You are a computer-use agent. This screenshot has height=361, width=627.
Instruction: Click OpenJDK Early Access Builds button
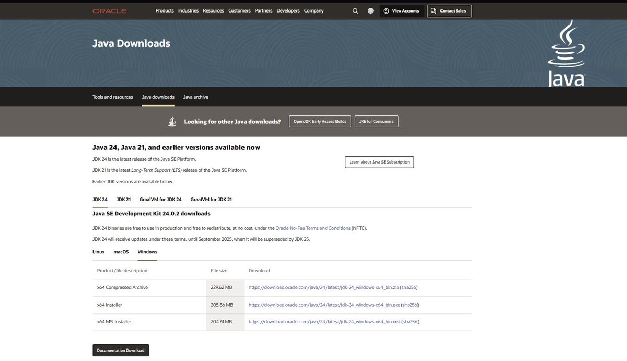click(x=320, y=121)
